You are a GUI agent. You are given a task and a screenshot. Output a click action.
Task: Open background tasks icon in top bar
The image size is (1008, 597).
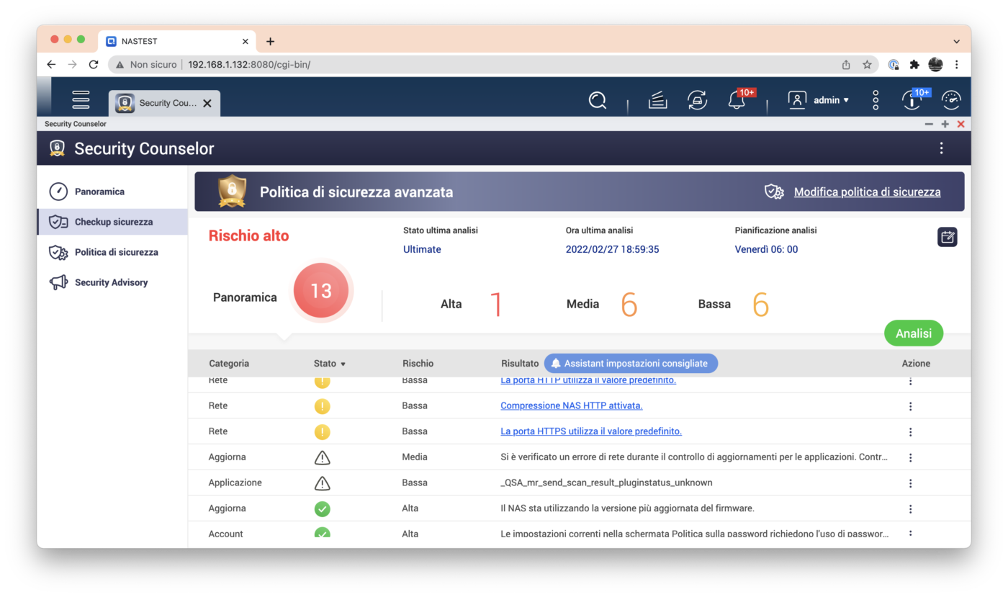click(657, 100)
